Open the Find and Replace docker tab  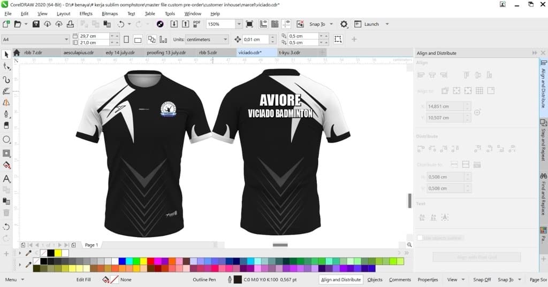click(x=543, y=194)
